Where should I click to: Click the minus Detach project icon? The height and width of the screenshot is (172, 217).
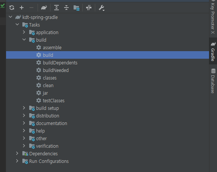(x=31, y=8)
